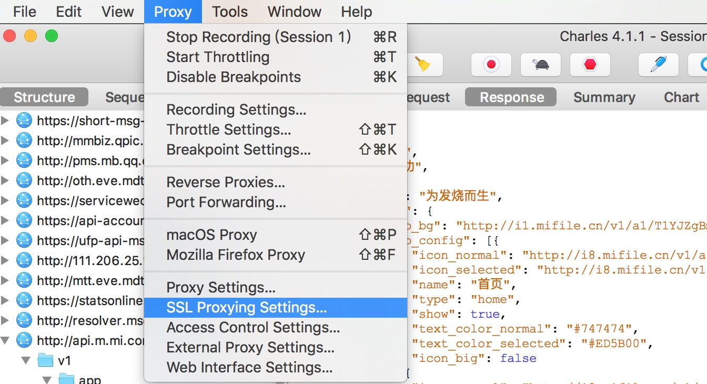Expand the https://short-msg host node

click(5, 121)
